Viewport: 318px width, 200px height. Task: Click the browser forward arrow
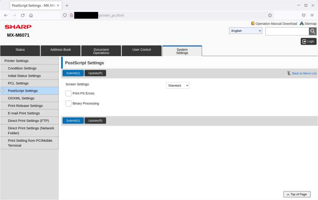tap(14, 15)
